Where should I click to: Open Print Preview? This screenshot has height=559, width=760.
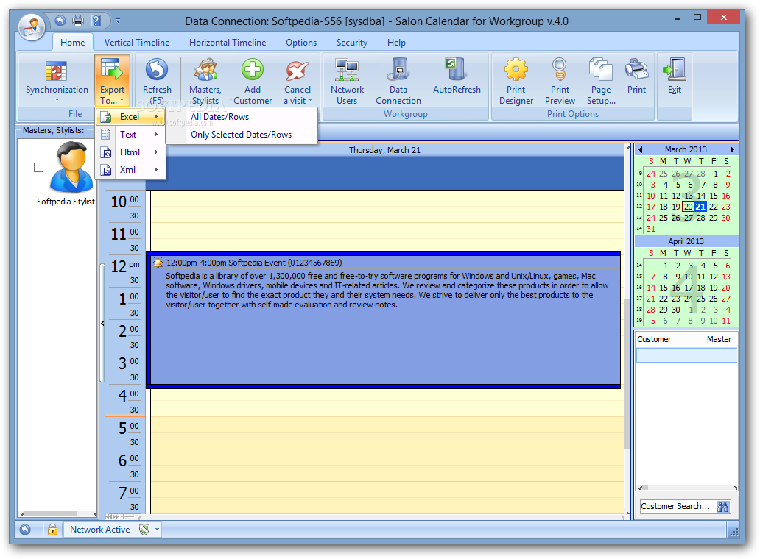(x=560, y=80)
